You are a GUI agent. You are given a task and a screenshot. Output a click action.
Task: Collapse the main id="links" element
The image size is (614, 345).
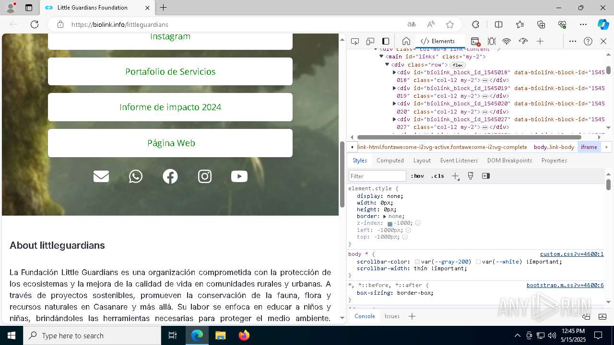point(381,57)
